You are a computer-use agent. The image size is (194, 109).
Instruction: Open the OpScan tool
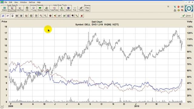click(x=68, y=9)
